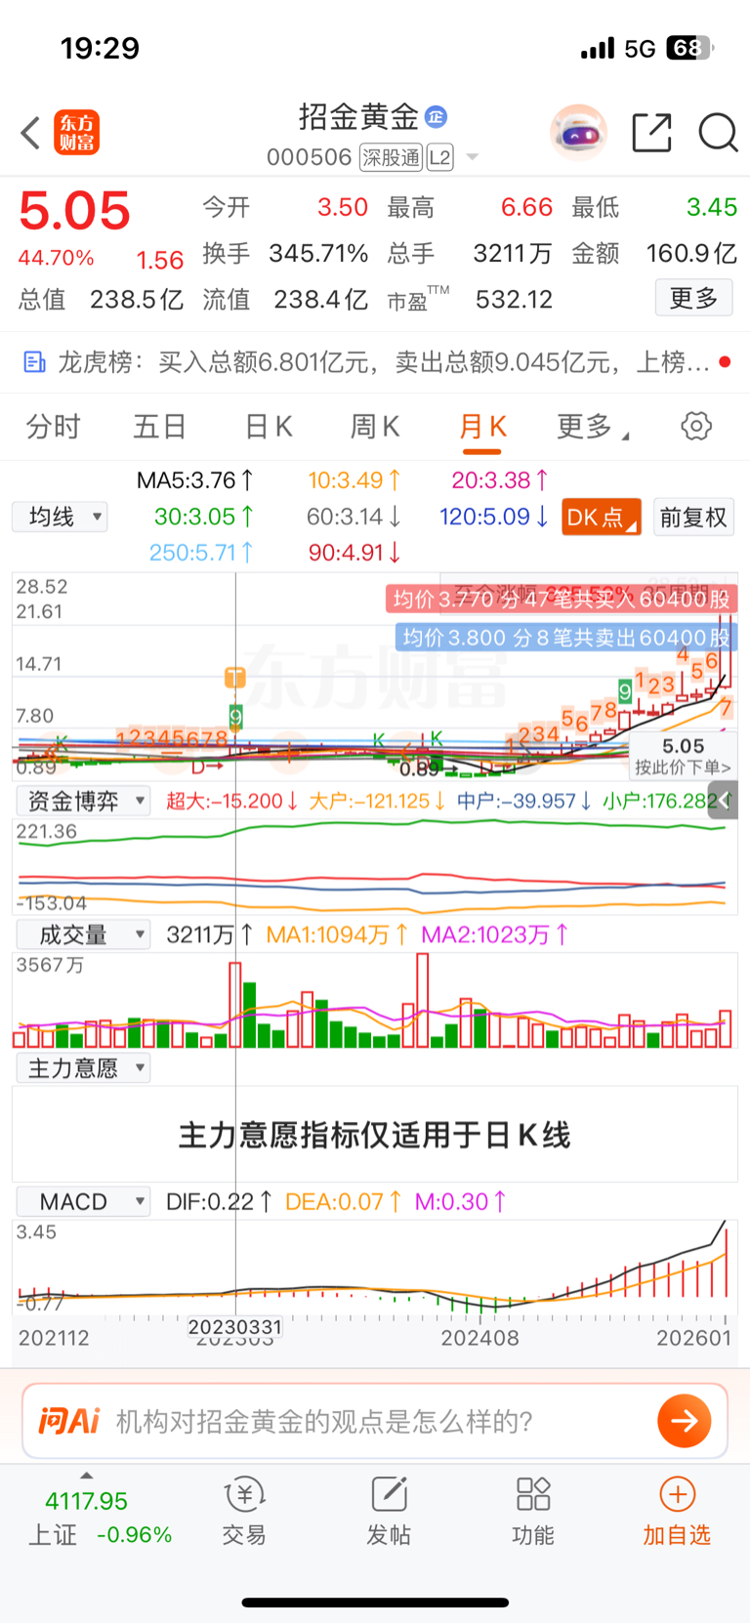Switch to 日K tab
750x1624 pixels.
point(269,427)
